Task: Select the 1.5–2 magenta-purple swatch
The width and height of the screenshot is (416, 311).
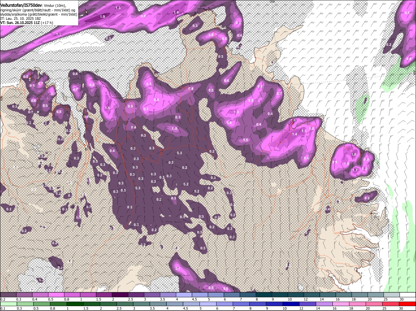Action: [x=104, y=294]
